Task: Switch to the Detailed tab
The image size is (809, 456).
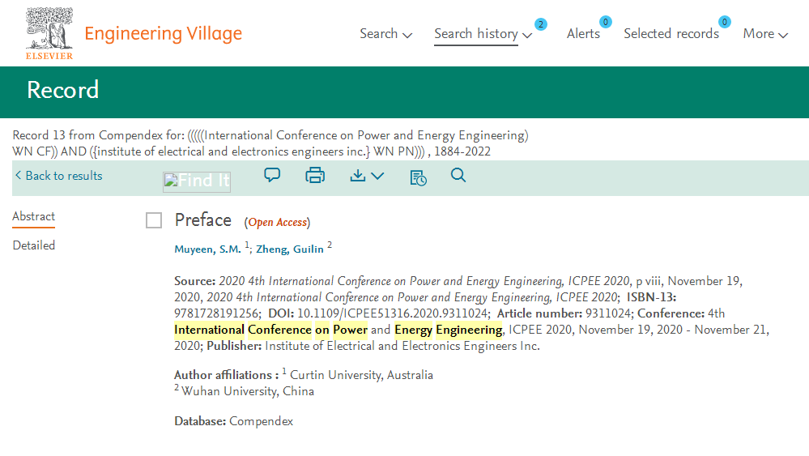Action: [x=34, y=245]
